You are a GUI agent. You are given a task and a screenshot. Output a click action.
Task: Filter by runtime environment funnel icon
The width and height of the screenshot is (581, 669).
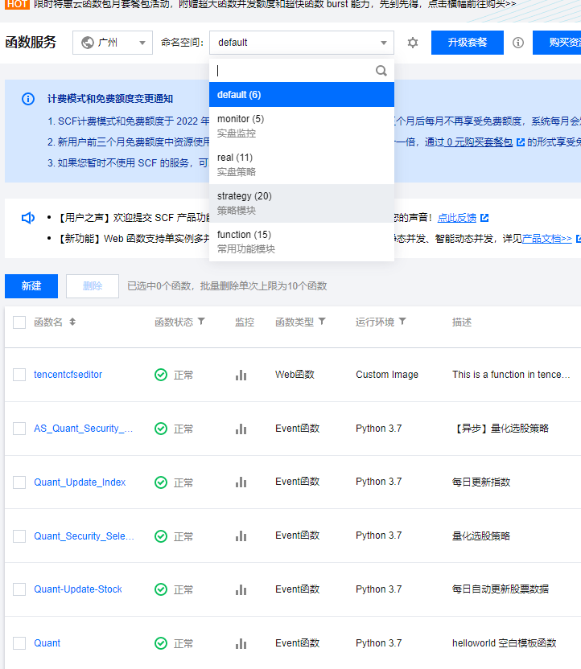click(402, 322)
